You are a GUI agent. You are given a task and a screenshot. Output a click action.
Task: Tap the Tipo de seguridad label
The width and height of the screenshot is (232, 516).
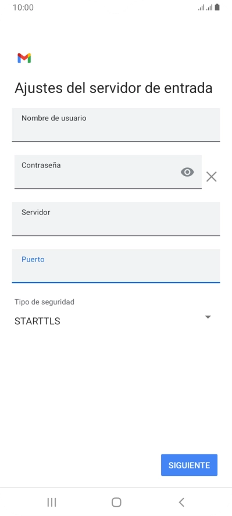(x=44, y=302)
